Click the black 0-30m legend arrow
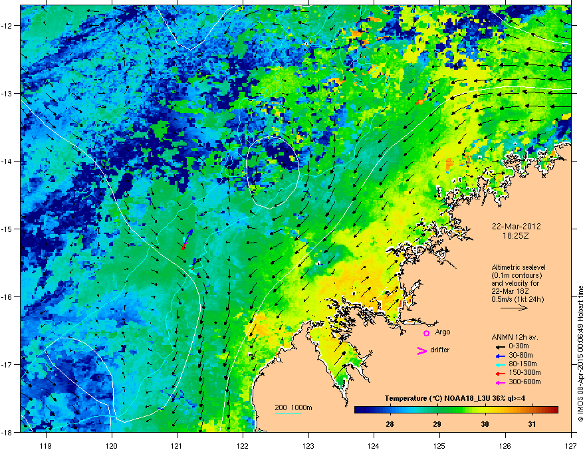The image size is (585, 452). (501, 347)
